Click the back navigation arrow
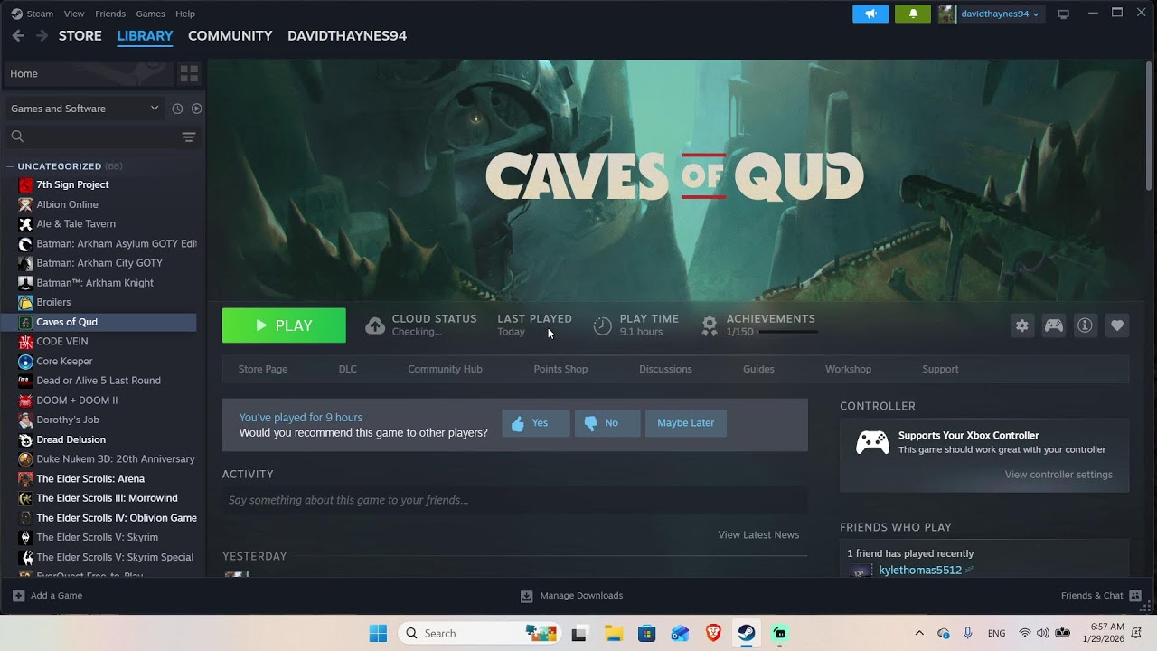The width and height of the screenshot is (1157, 651). point(18,36)
